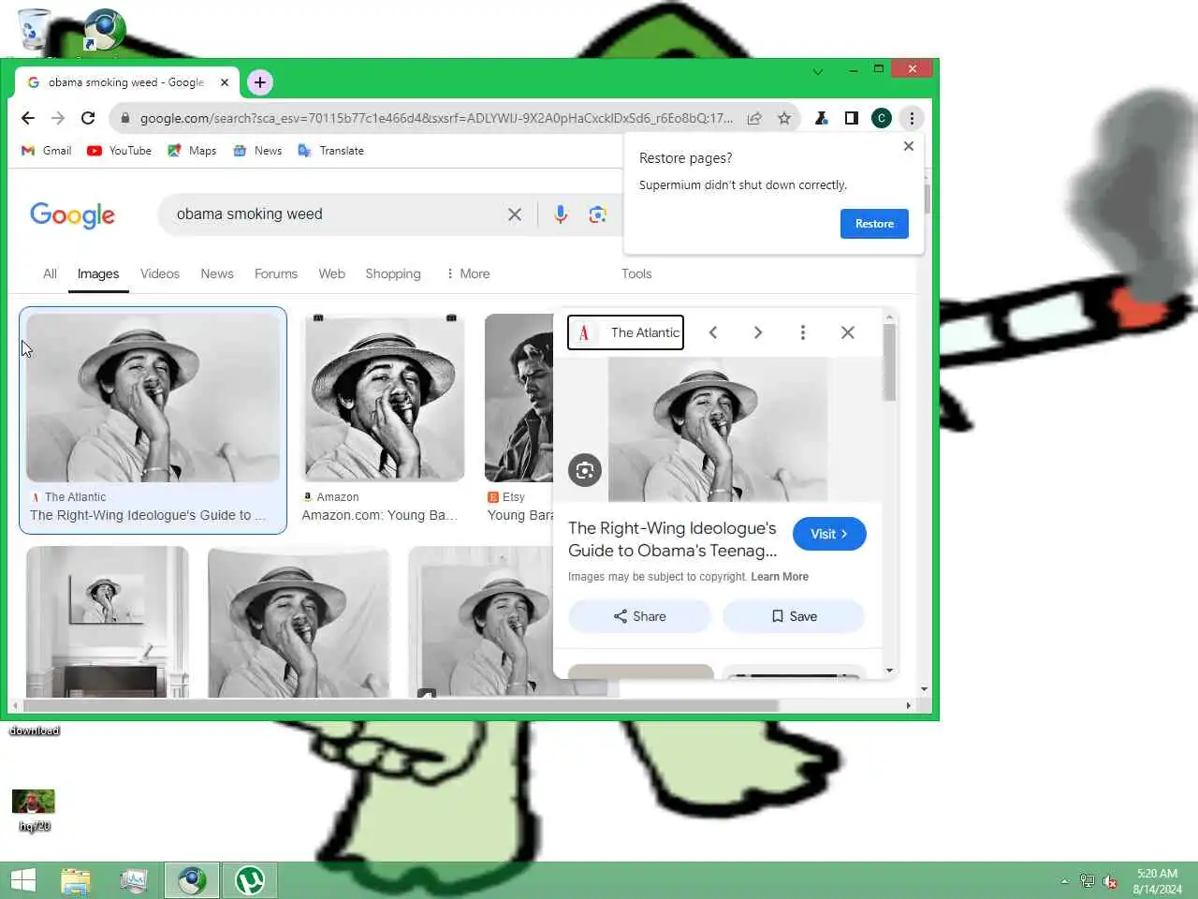
Task: Start voice search with microphone icon
Action: pos(561,214)
